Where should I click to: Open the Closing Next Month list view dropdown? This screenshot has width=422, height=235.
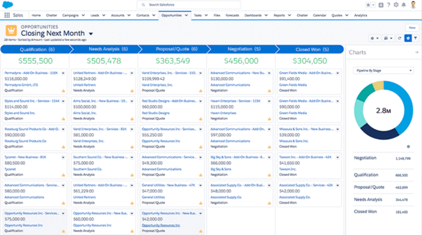(x=91, y=34)
